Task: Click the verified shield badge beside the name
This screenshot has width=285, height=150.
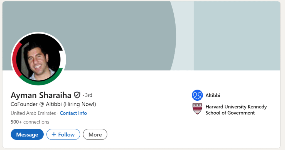Action: click(x=77, y=95)
